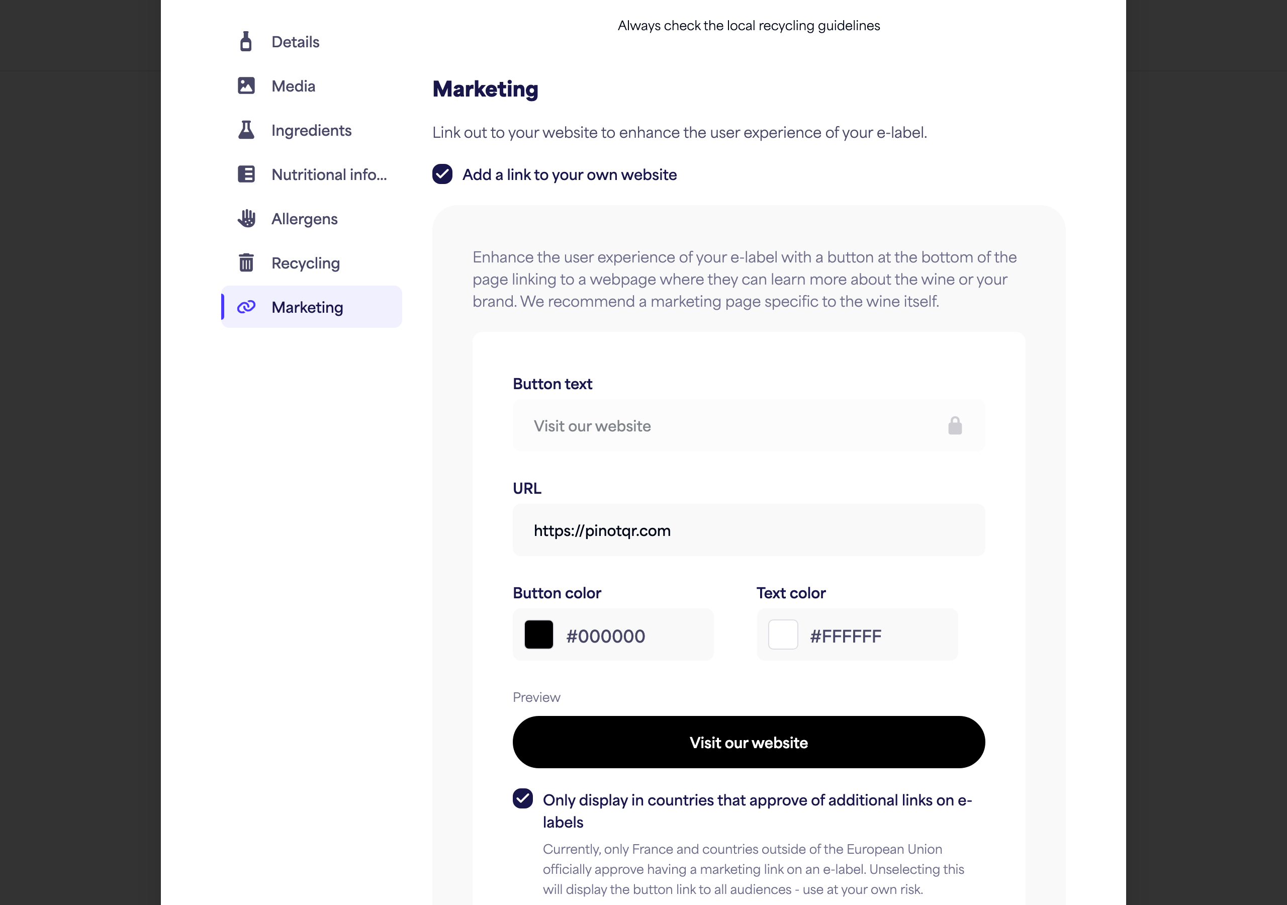Screen dimensions: 1287x905
Task: Click the lock icon in Button text field
Action: (x=955, y=425)
